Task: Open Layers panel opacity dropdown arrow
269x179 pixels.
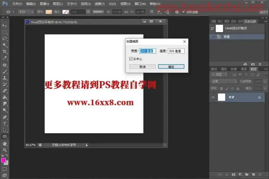Action: pos(265,81)
